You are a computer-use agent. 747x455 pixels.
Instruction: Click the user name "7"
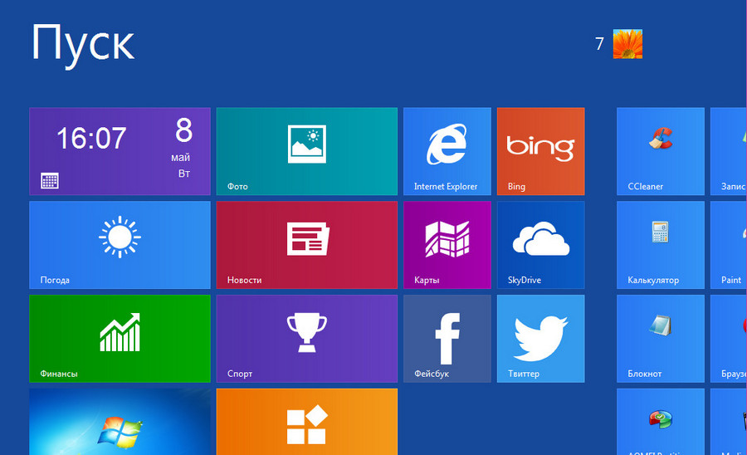(599, 44)
